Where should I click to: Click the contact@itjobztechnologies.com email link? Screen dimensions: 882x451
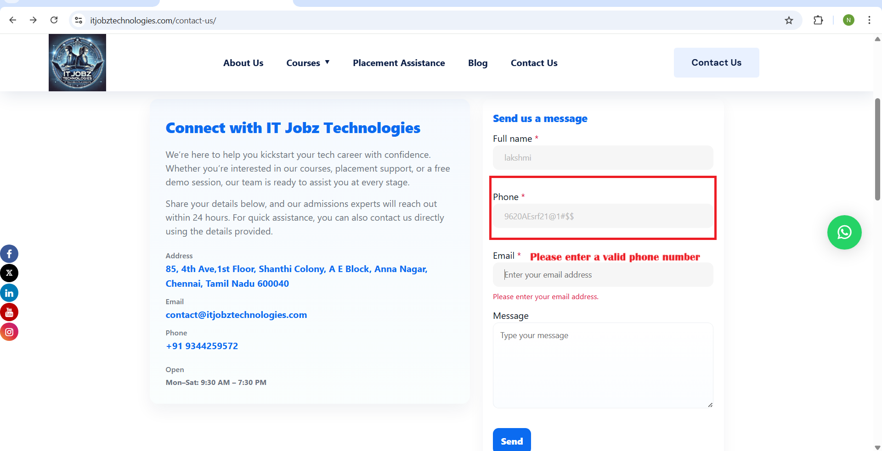click(236, 315)
